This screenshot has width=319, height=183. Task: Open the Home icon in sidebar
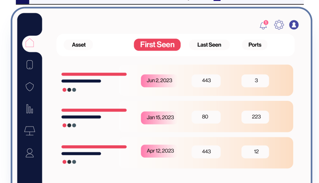(29, 42)
